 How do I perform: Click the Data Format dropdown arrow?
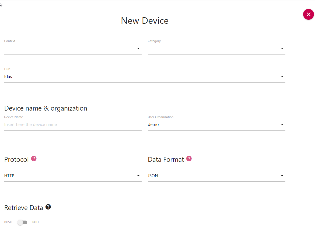pyautogui.click(x=282, y=176)
